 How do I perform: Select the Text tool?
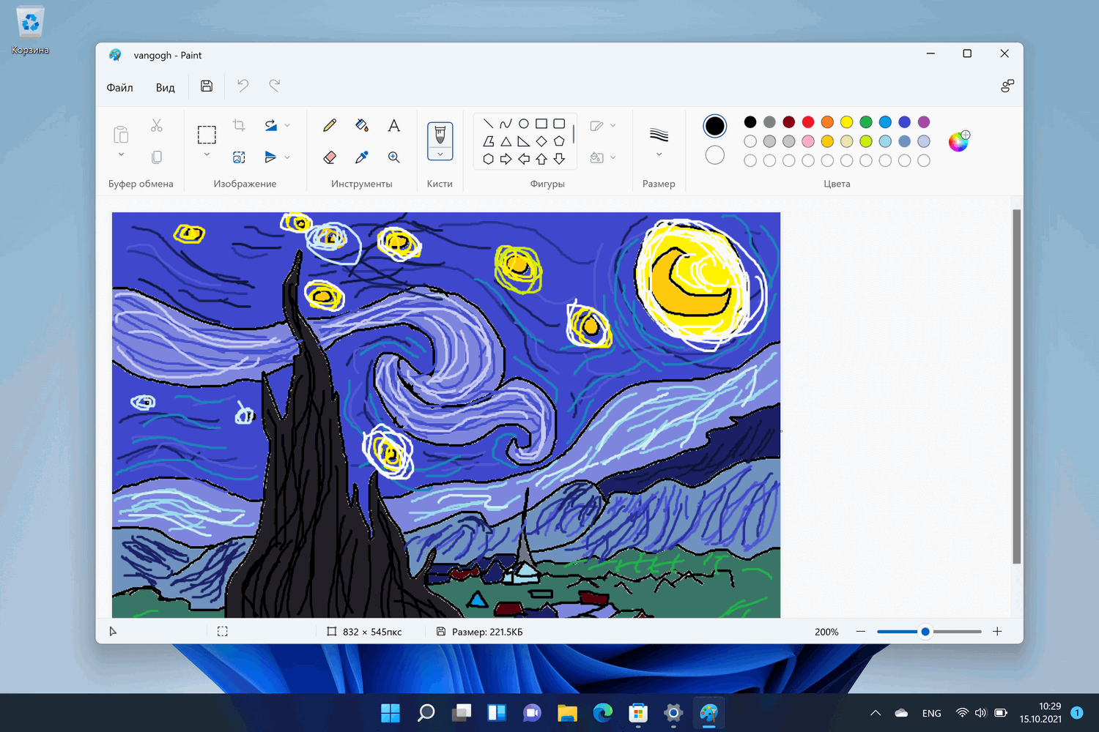[x=394, y=125]
